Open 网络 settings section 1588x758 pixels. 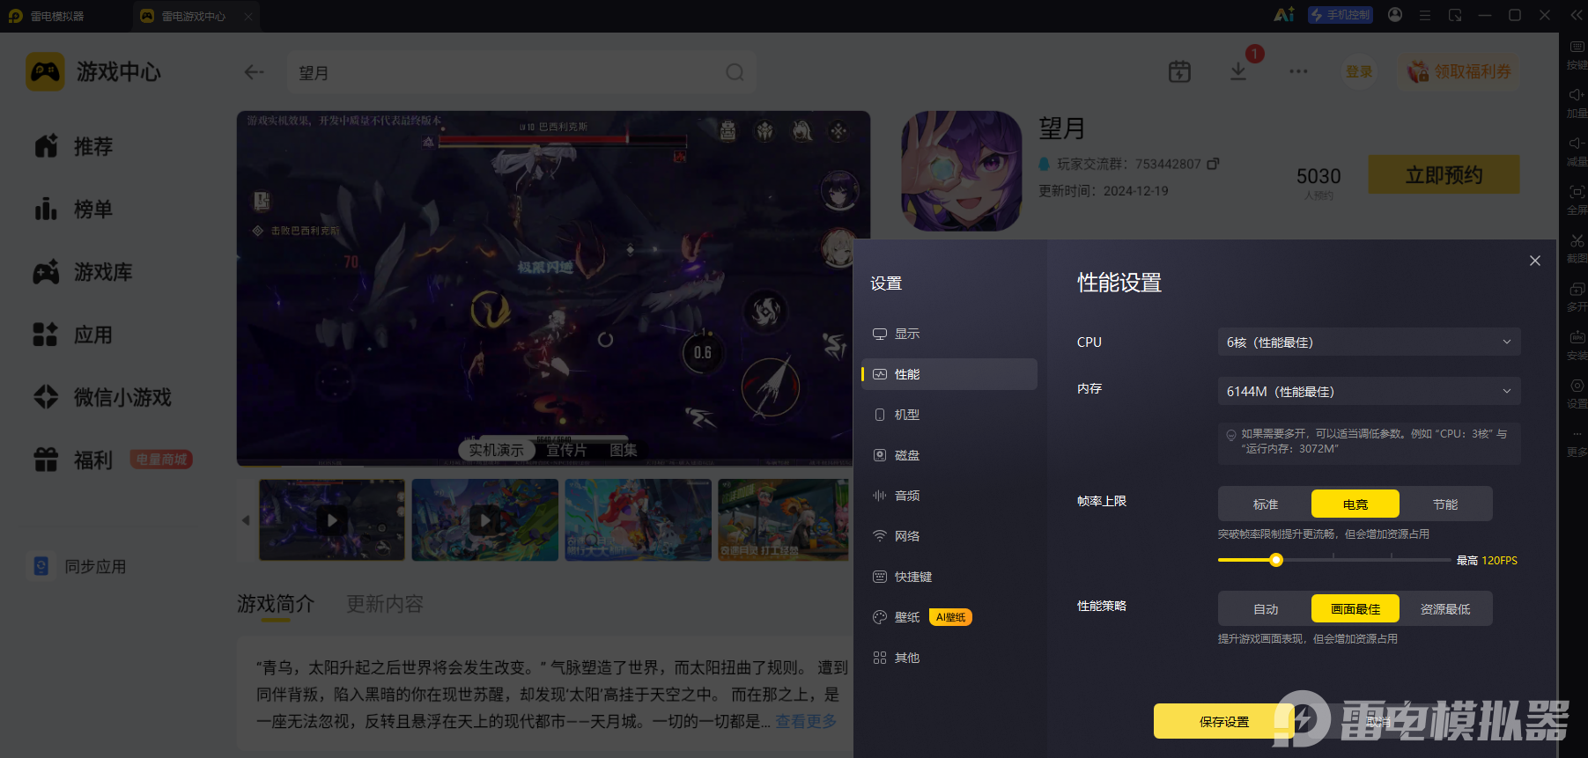[949, 536]
